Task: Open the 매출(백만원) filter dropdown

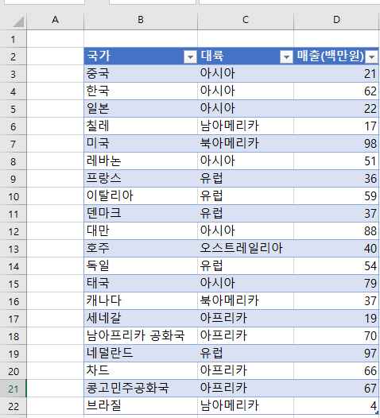Action: (x=371, y=57)
